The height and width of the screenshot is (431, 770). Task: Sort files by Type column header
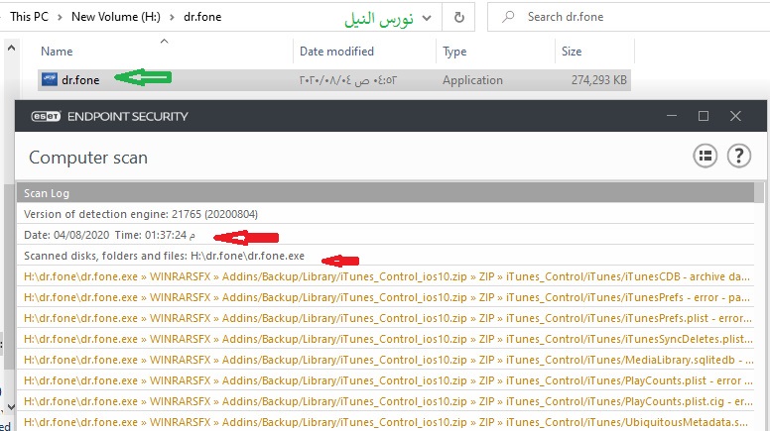coord(454,52)
